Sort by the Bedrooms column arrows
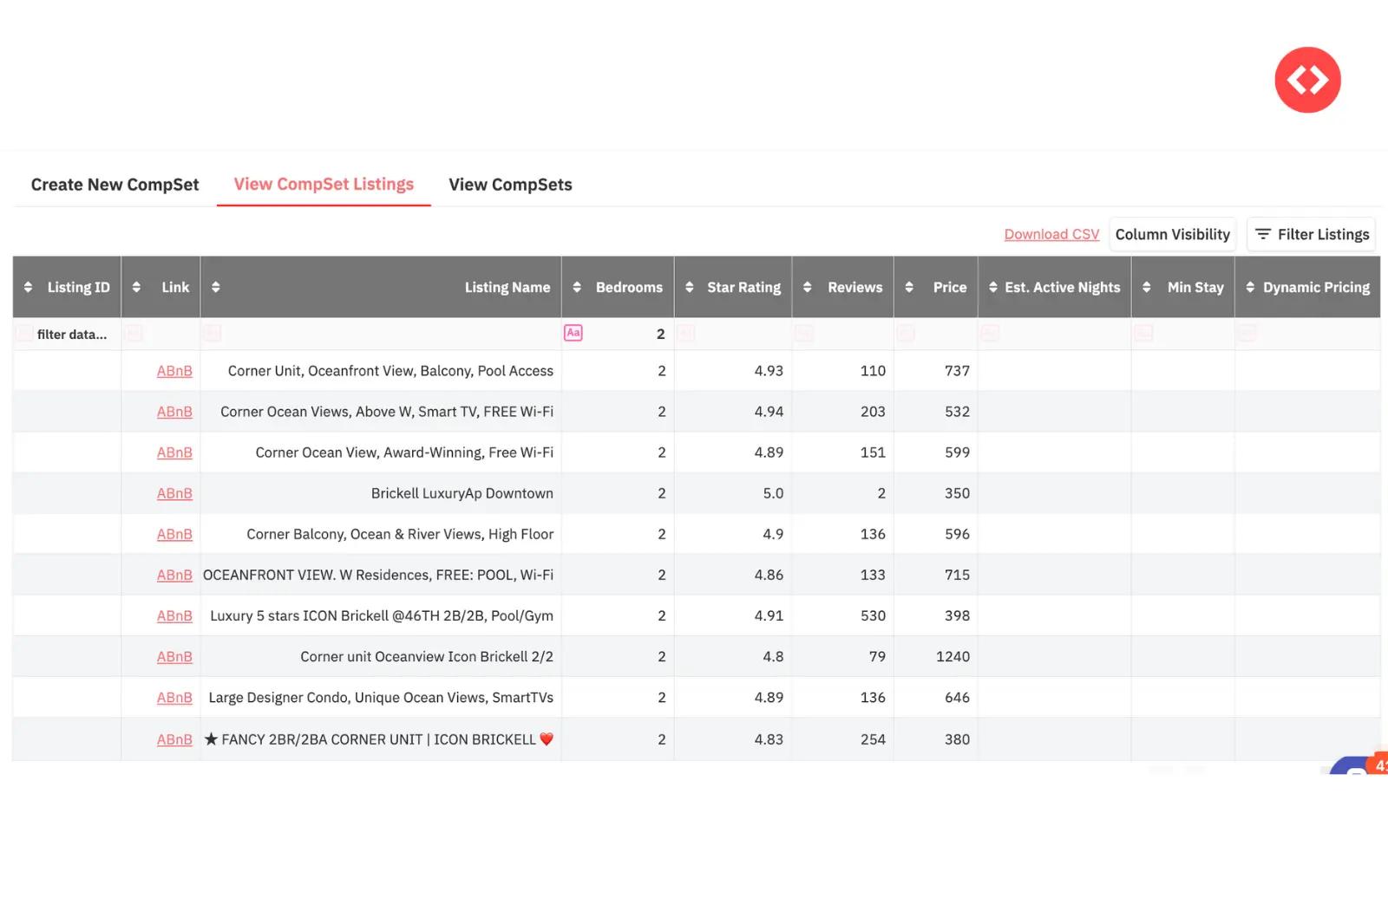Viewport: 1388px width, 924px height. click(x=577, y=287)
